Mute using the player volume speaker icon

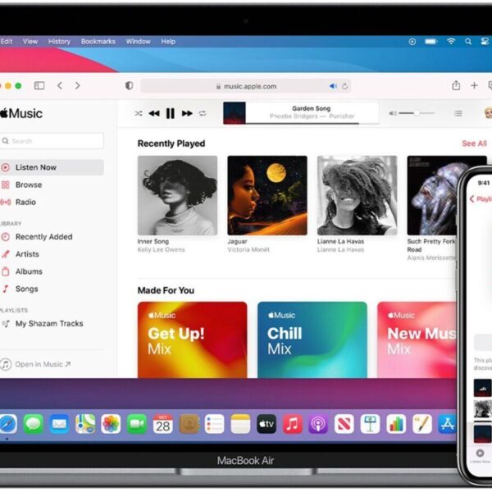pyautogui.click(x=393, y=113)
